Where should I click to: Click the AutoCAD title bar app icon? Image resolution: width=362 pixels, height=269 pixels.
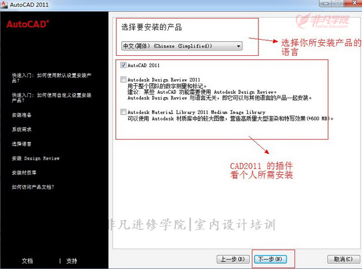(x=4, y=4)
